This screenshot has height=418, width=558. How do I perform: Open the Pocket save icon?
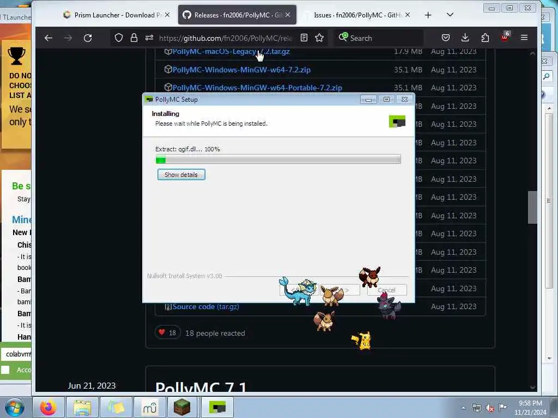click(446, 38)
